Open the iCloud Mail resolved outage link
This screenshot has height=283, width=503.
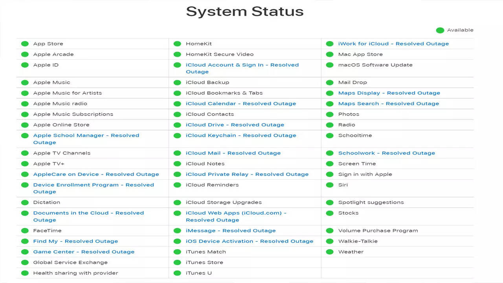(233, 153)
